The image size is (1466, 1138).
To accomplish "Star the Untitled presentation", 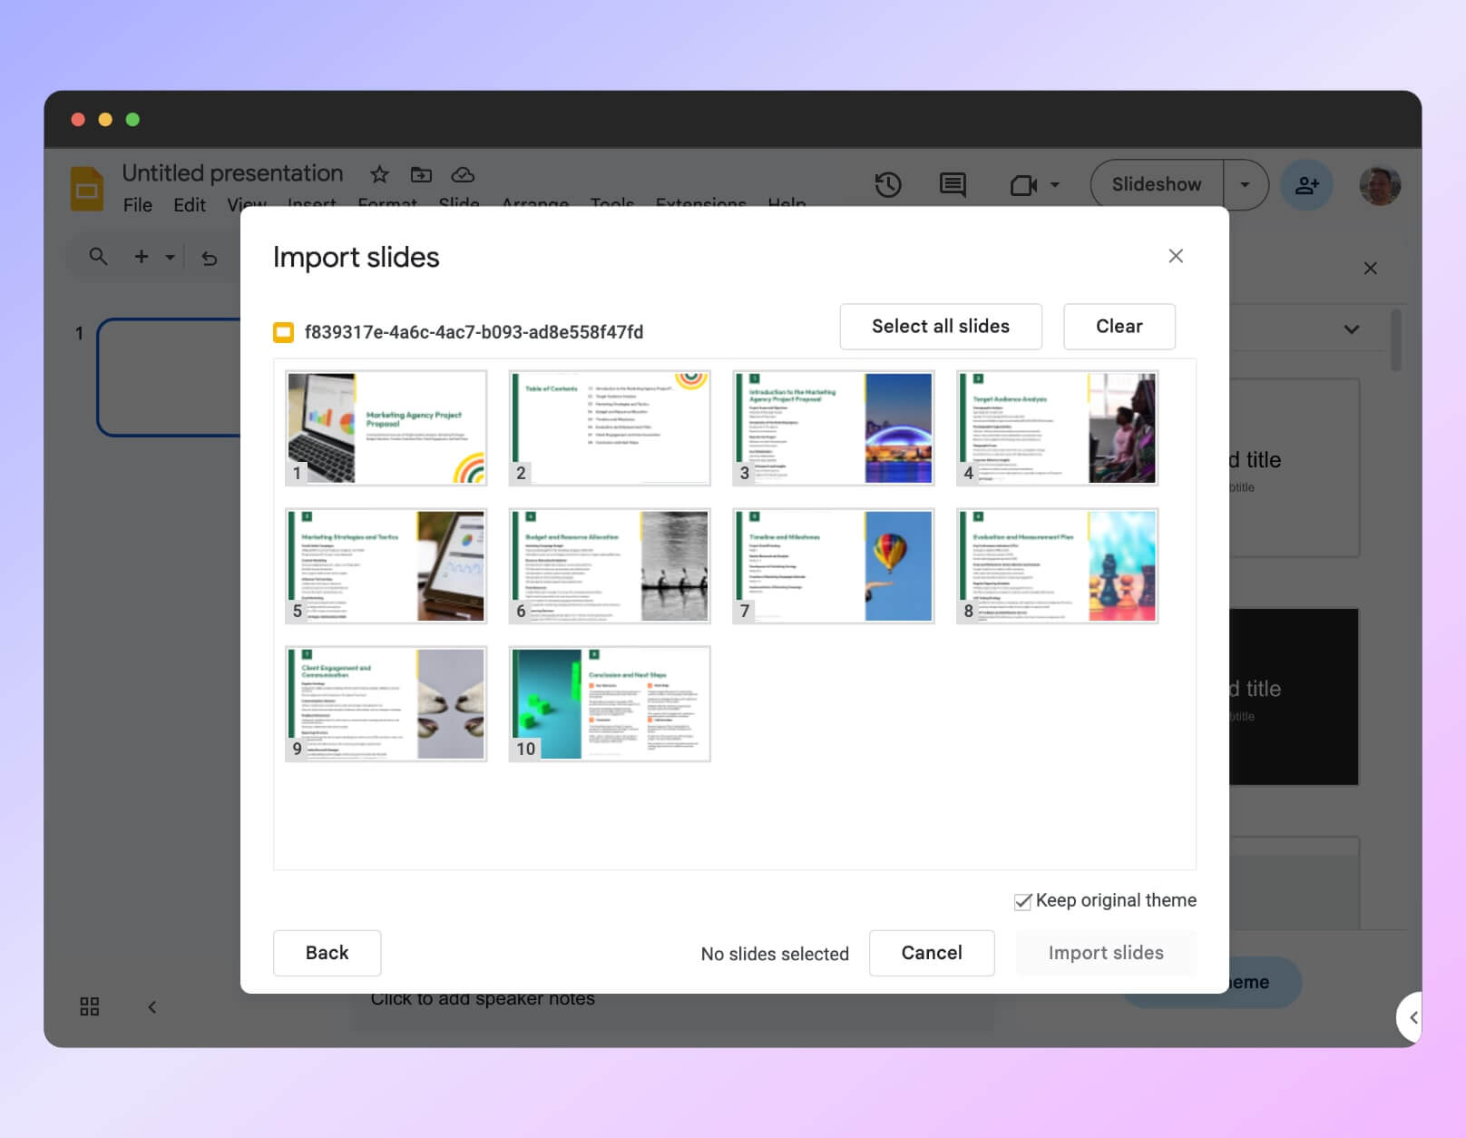I will click(x=379, y=174).
